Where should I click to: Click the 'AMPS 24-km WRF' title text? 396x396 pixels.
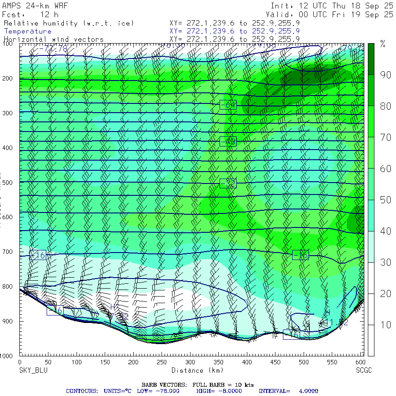[35, 6]
